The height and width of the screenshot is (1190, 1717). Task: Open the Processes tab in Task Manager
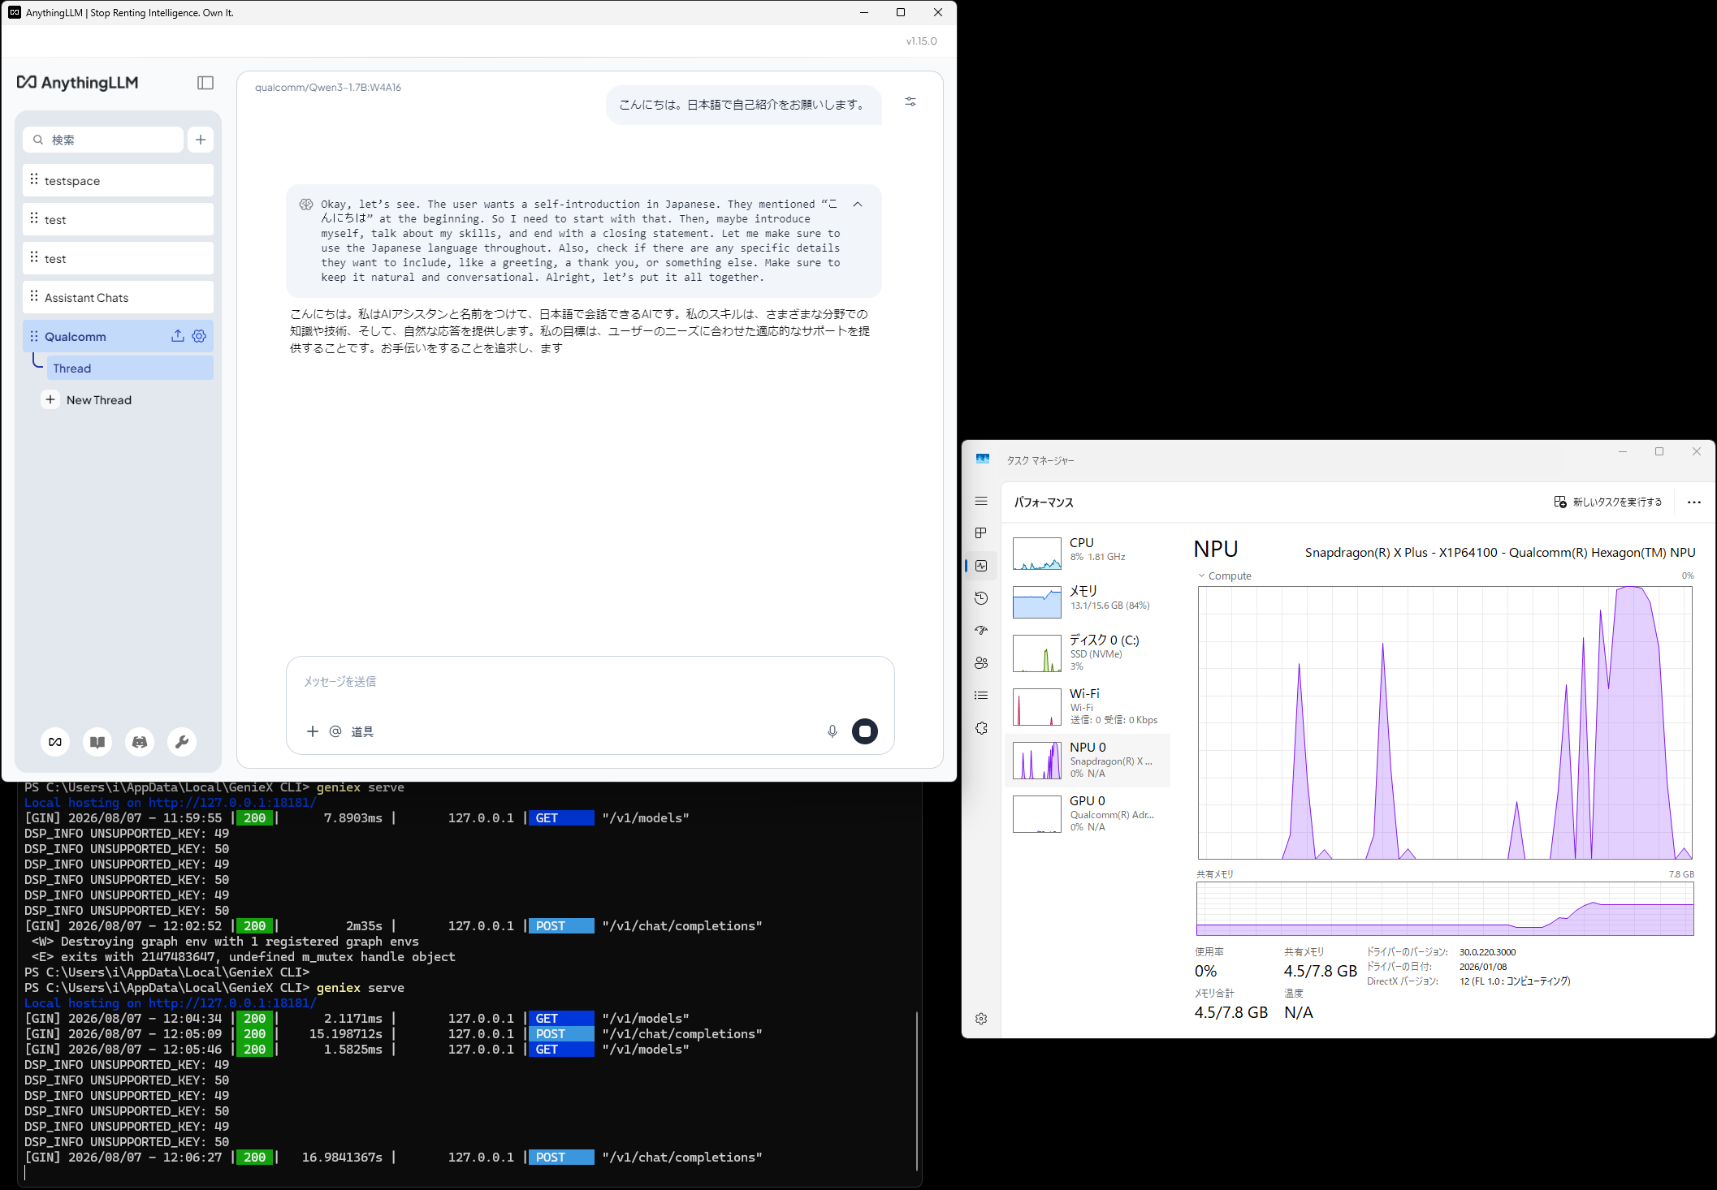[981, 533]
